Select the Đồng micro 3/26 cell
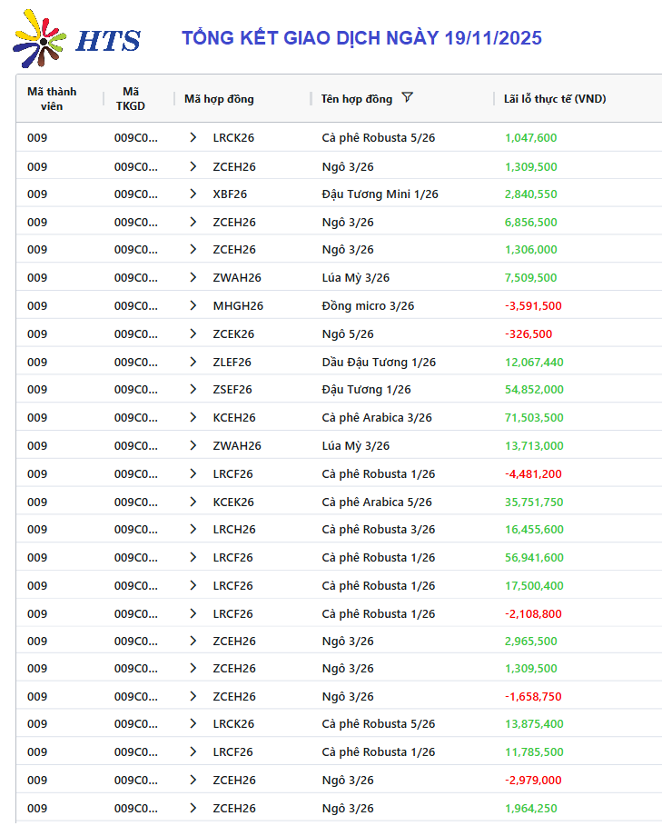Viewport: 662px width, 826px height. [368, 306]
